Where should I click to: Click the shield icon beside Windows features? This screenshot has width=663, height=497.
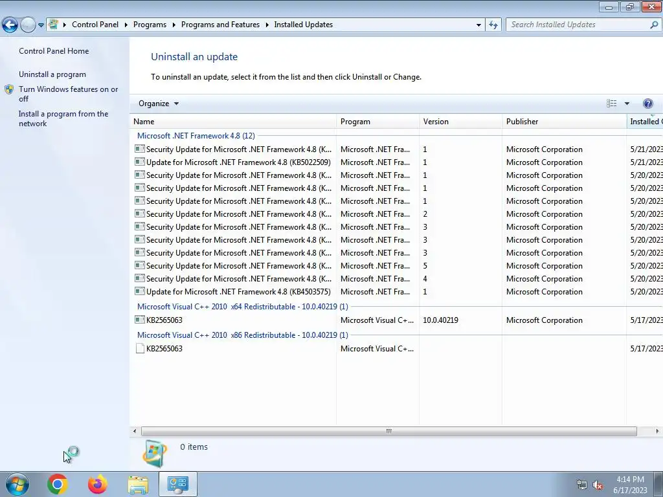[x=9, y=89]
